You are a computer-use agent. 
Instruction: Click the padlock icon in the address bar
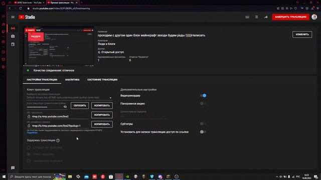pyautogui.click(x=29, y=8)
